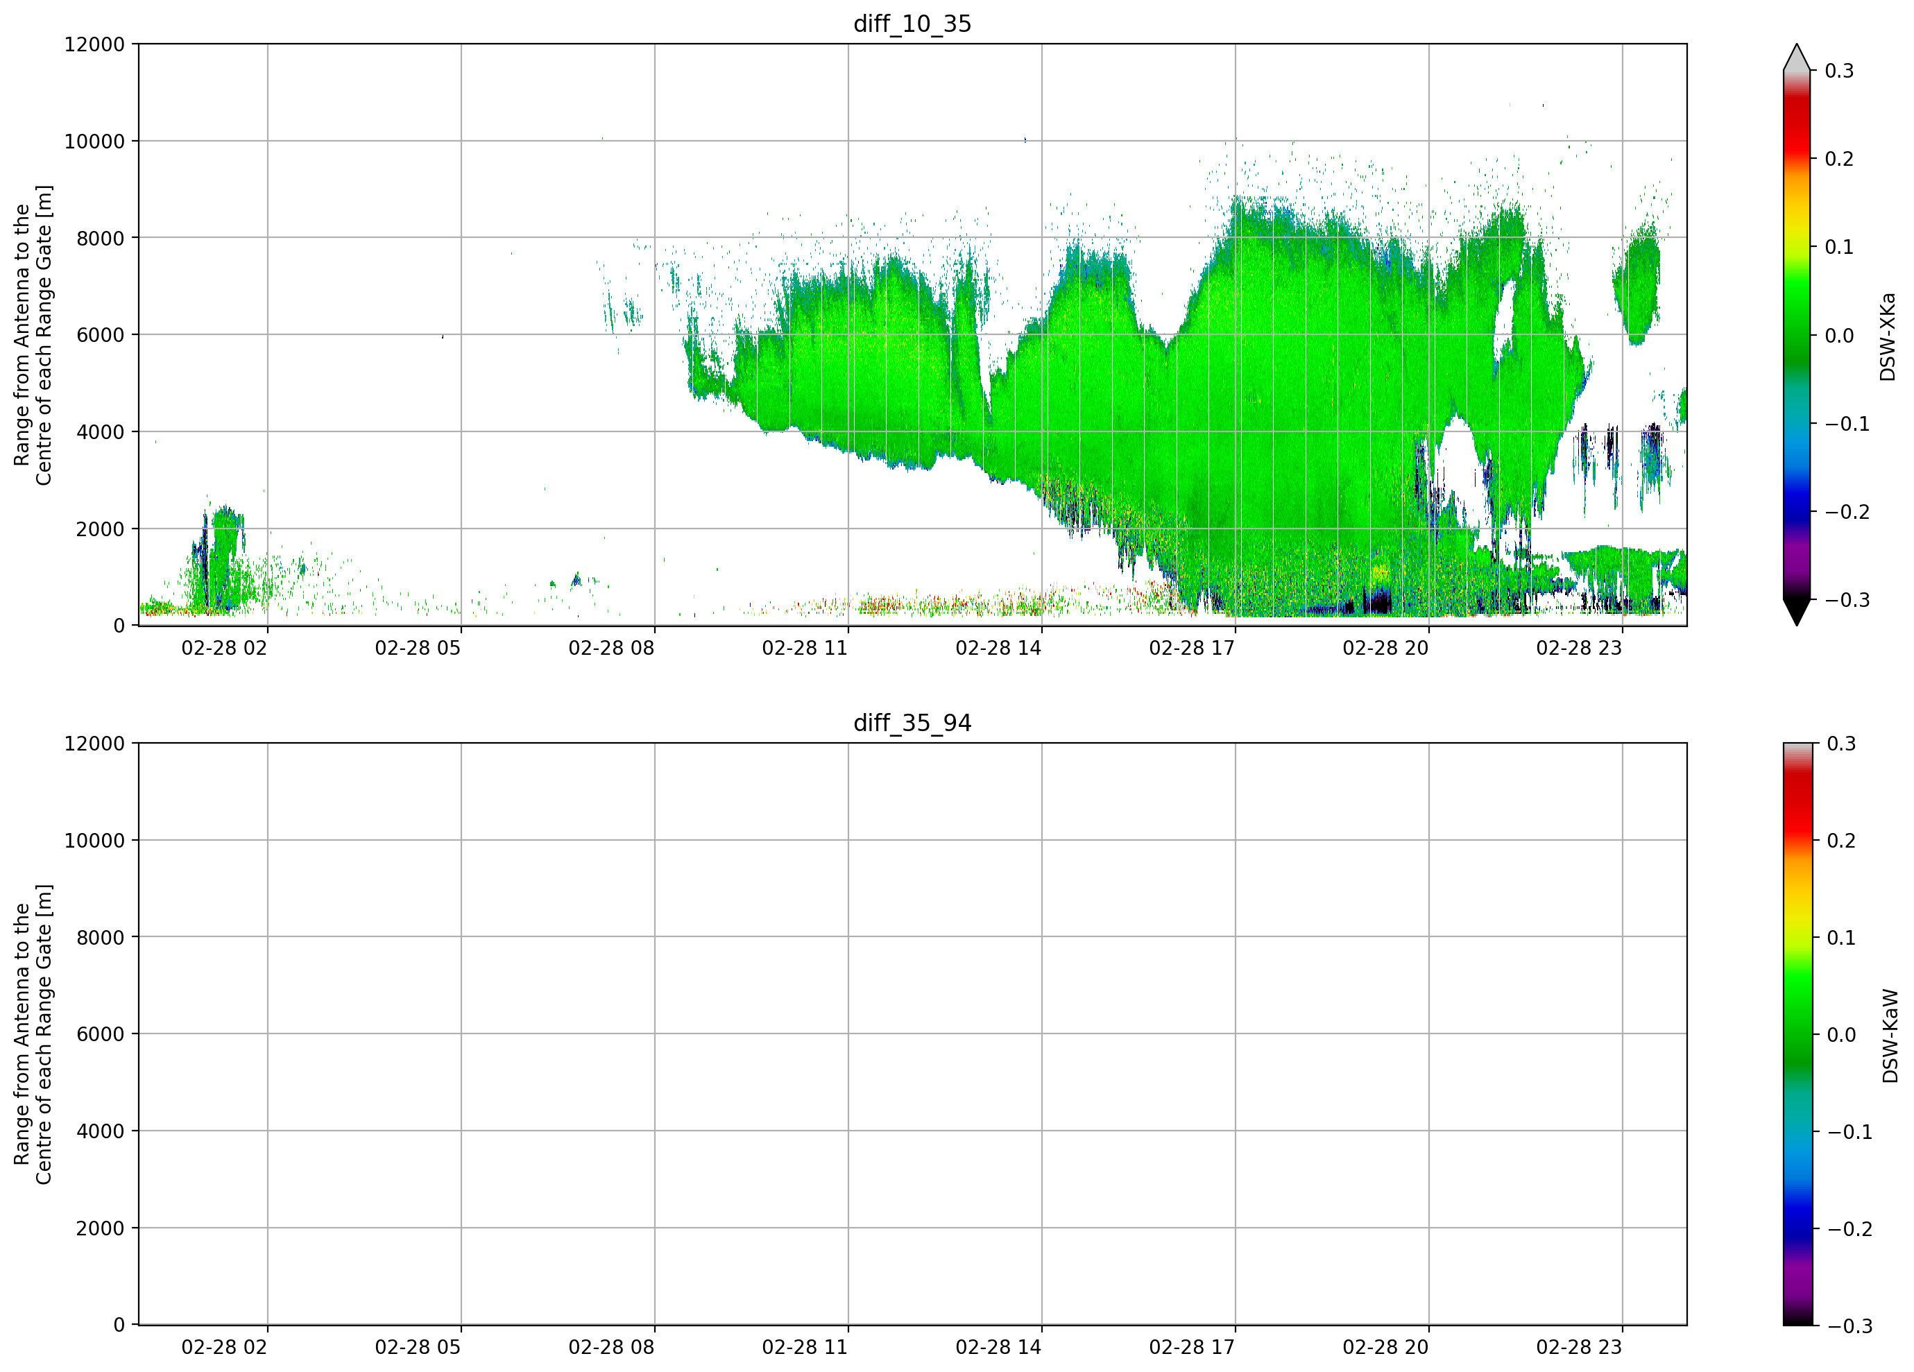1914x1372 pixels.
Task: Click '02-28 17' tick under diff_10_35 plot
Action: coord(1192,648)
